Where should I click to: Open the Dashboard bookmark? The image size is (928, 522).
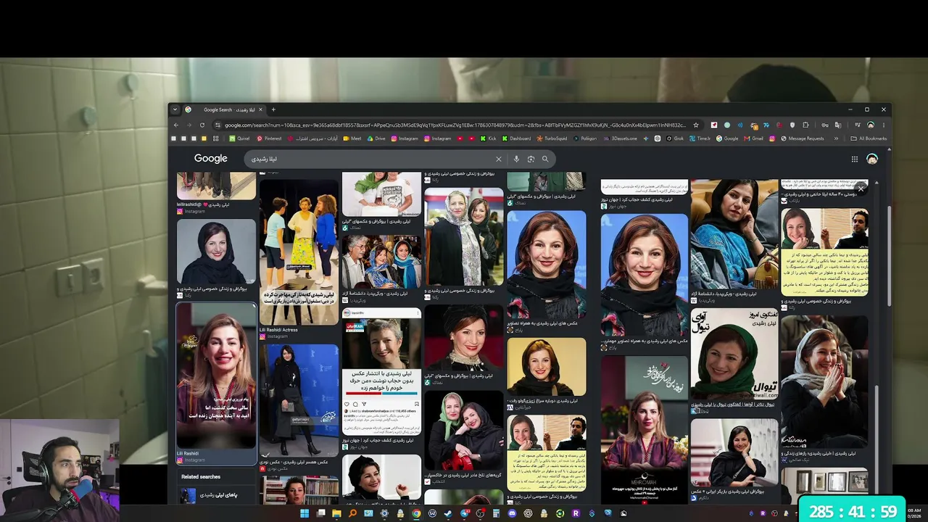pyautogui.click(x=516, y=138)
